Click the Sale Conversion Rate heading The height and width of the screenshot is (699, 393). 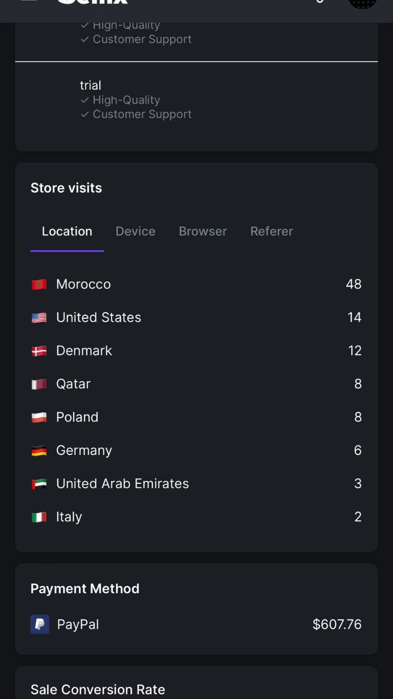pyautogui.click(x=98, y=690)
